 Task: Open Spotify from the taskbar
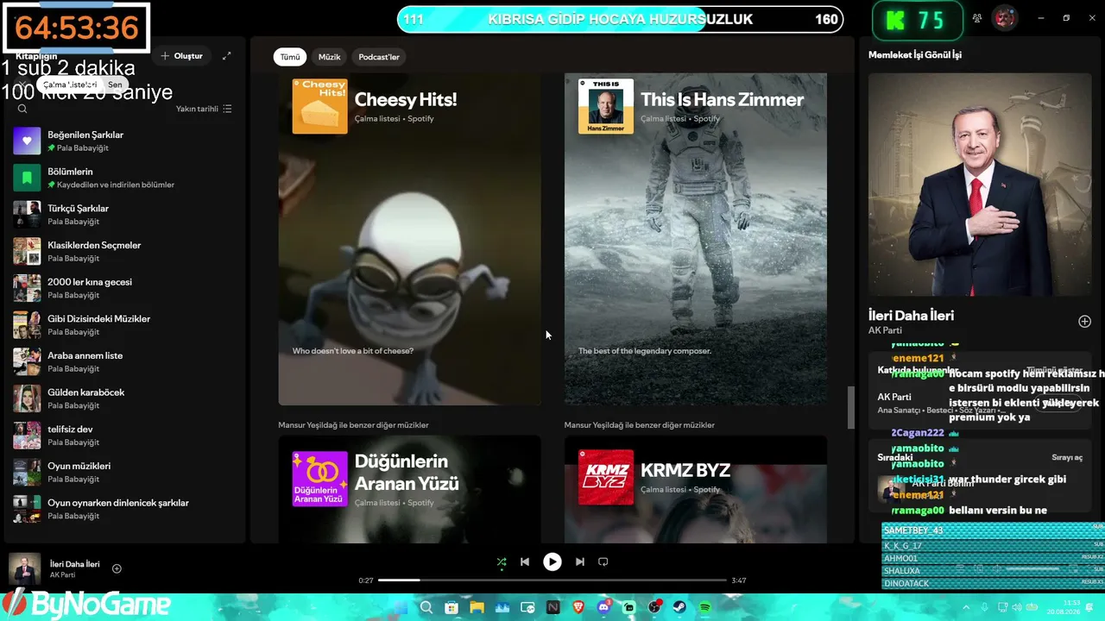pos(704,608)
